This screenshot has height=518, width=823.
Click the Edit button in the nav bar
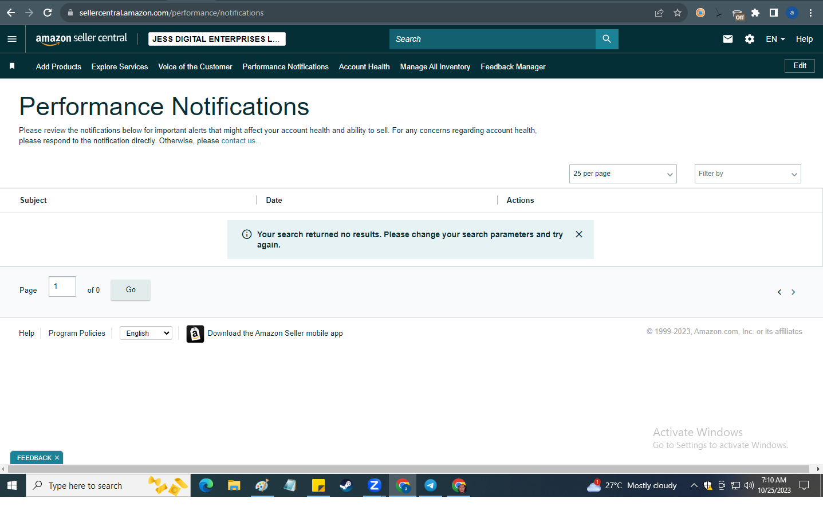click(800, 66)
